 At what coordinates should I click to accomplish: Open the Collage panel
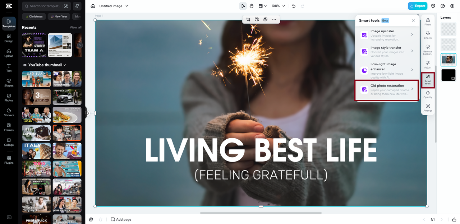9,142
